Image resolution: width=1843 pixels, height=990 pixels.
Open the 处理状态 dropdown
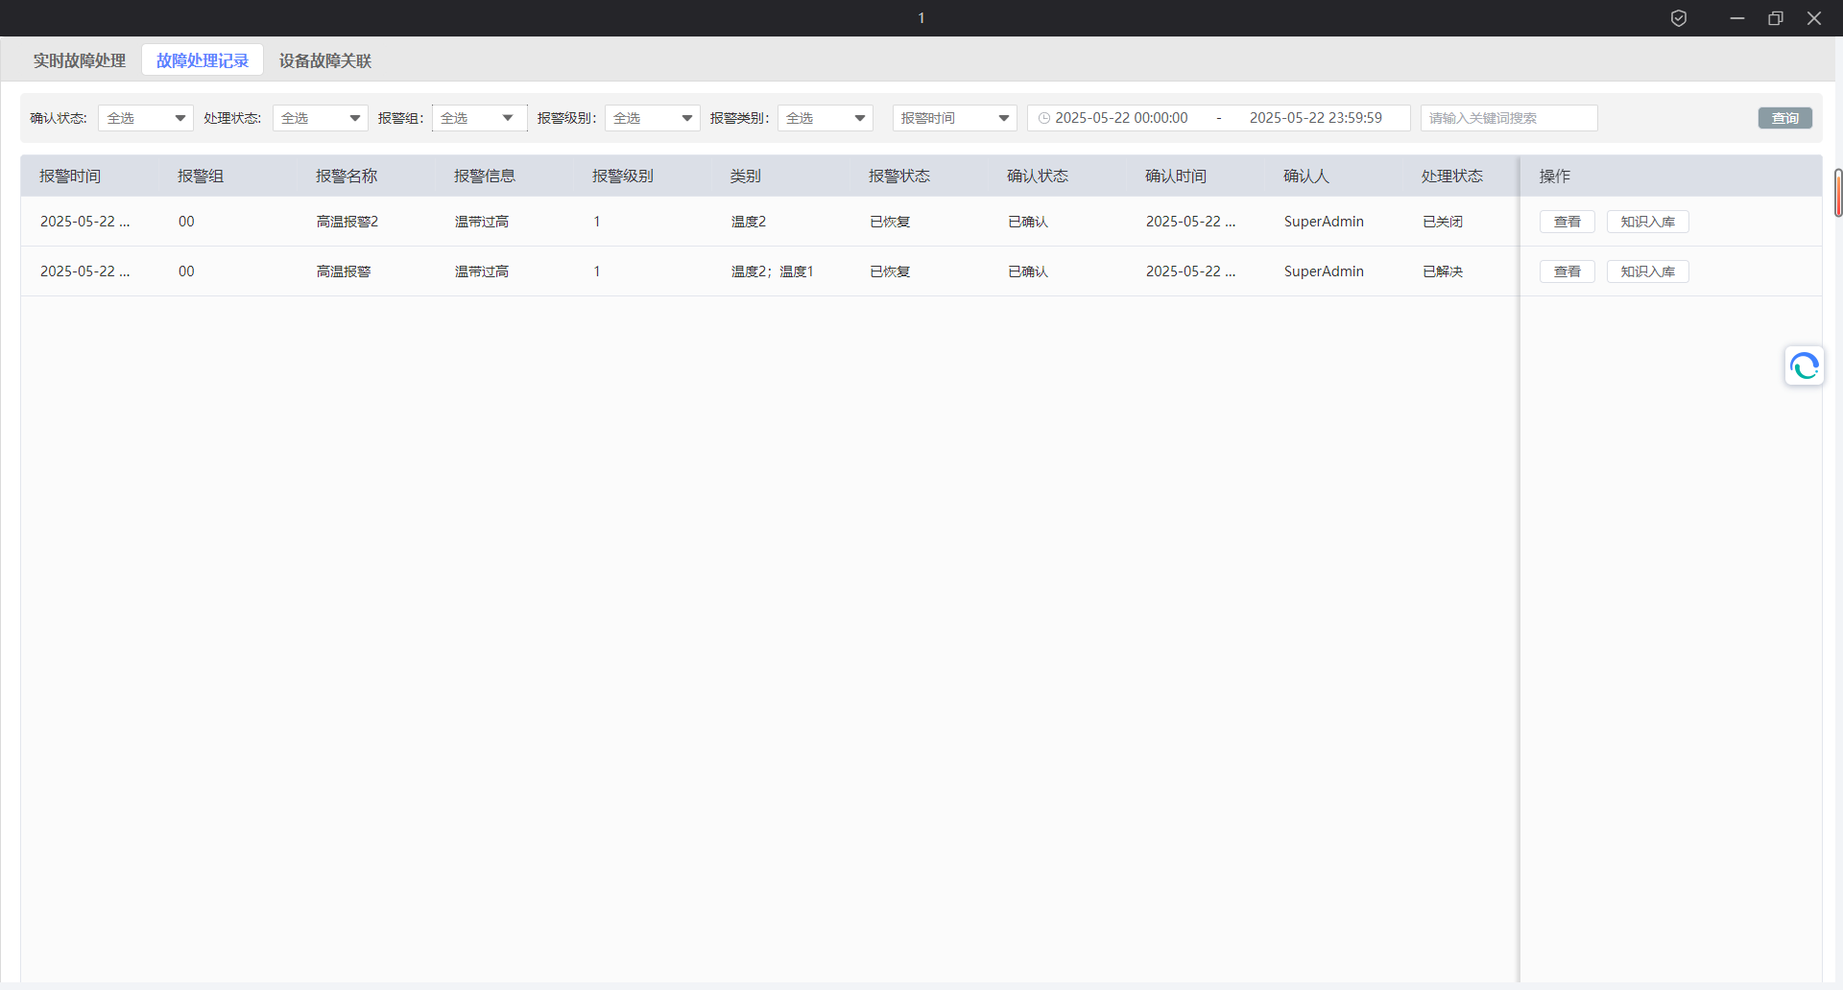320,118
